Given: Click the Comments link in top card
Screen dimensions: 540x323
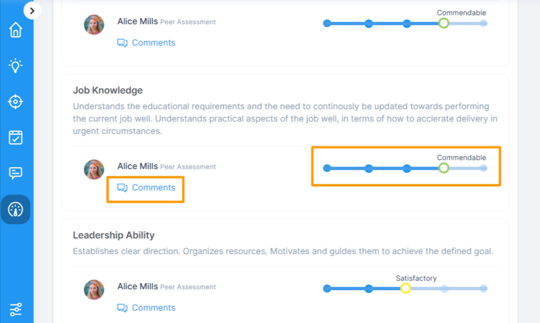Looking at the screenshot, I should click(146, 43).
